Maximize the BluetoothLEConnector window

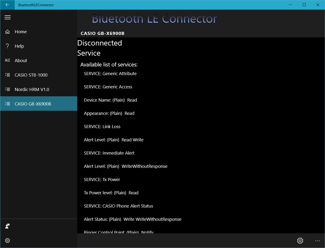pos(304,5)
